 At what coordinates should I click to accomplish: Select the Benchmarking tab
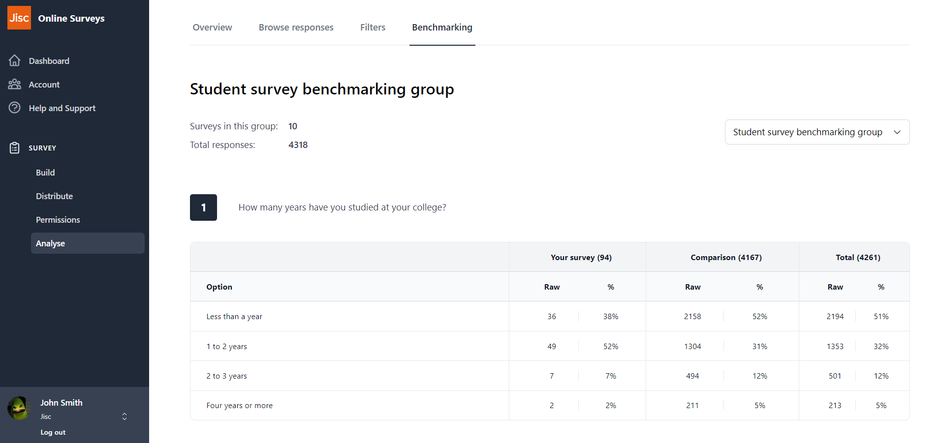coord(441,27)
